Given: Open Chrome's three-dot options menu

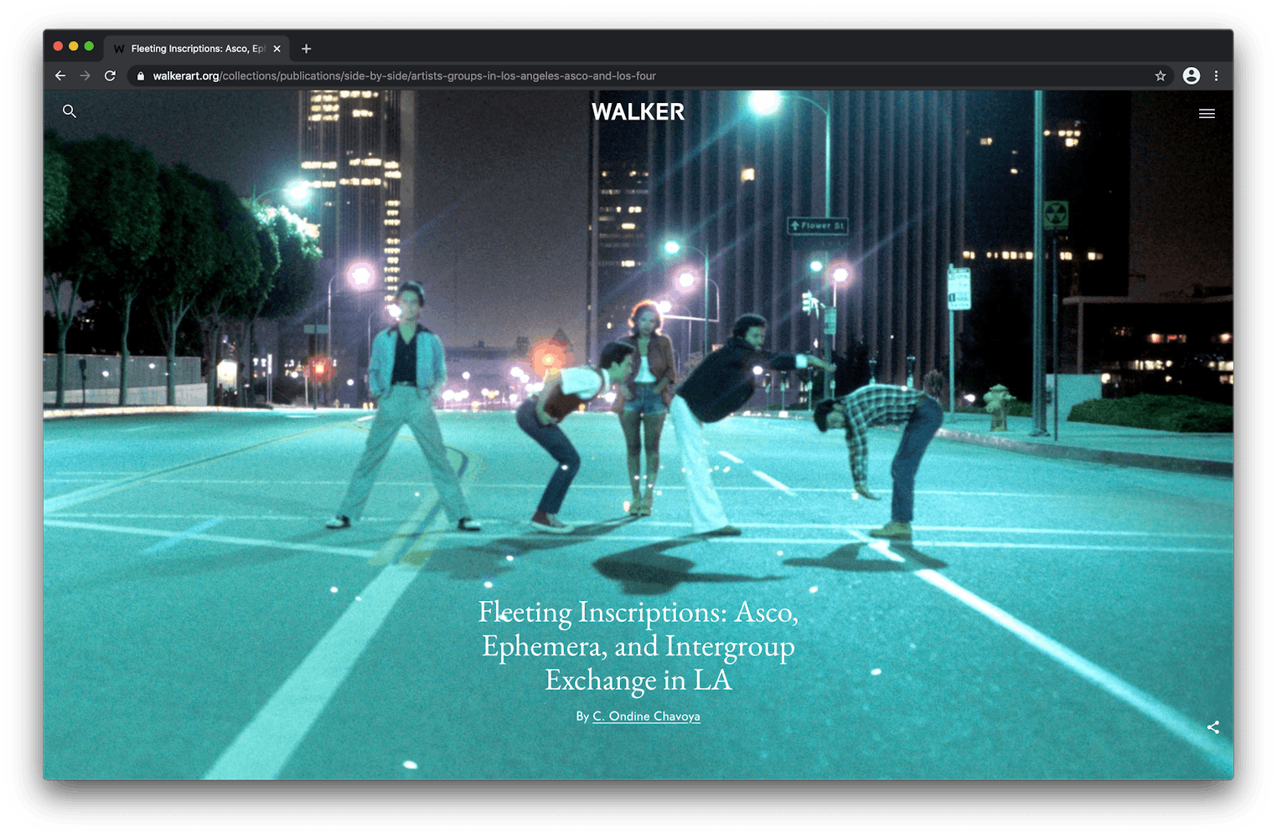Looking at the screenshot, I should click(x=1216, y=76).
